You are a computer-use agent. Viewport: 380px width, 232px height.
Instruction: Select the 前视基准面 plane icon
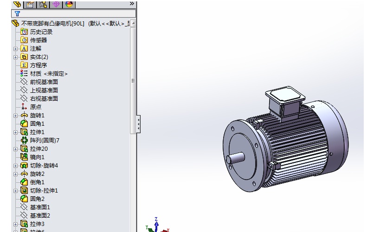24,82
